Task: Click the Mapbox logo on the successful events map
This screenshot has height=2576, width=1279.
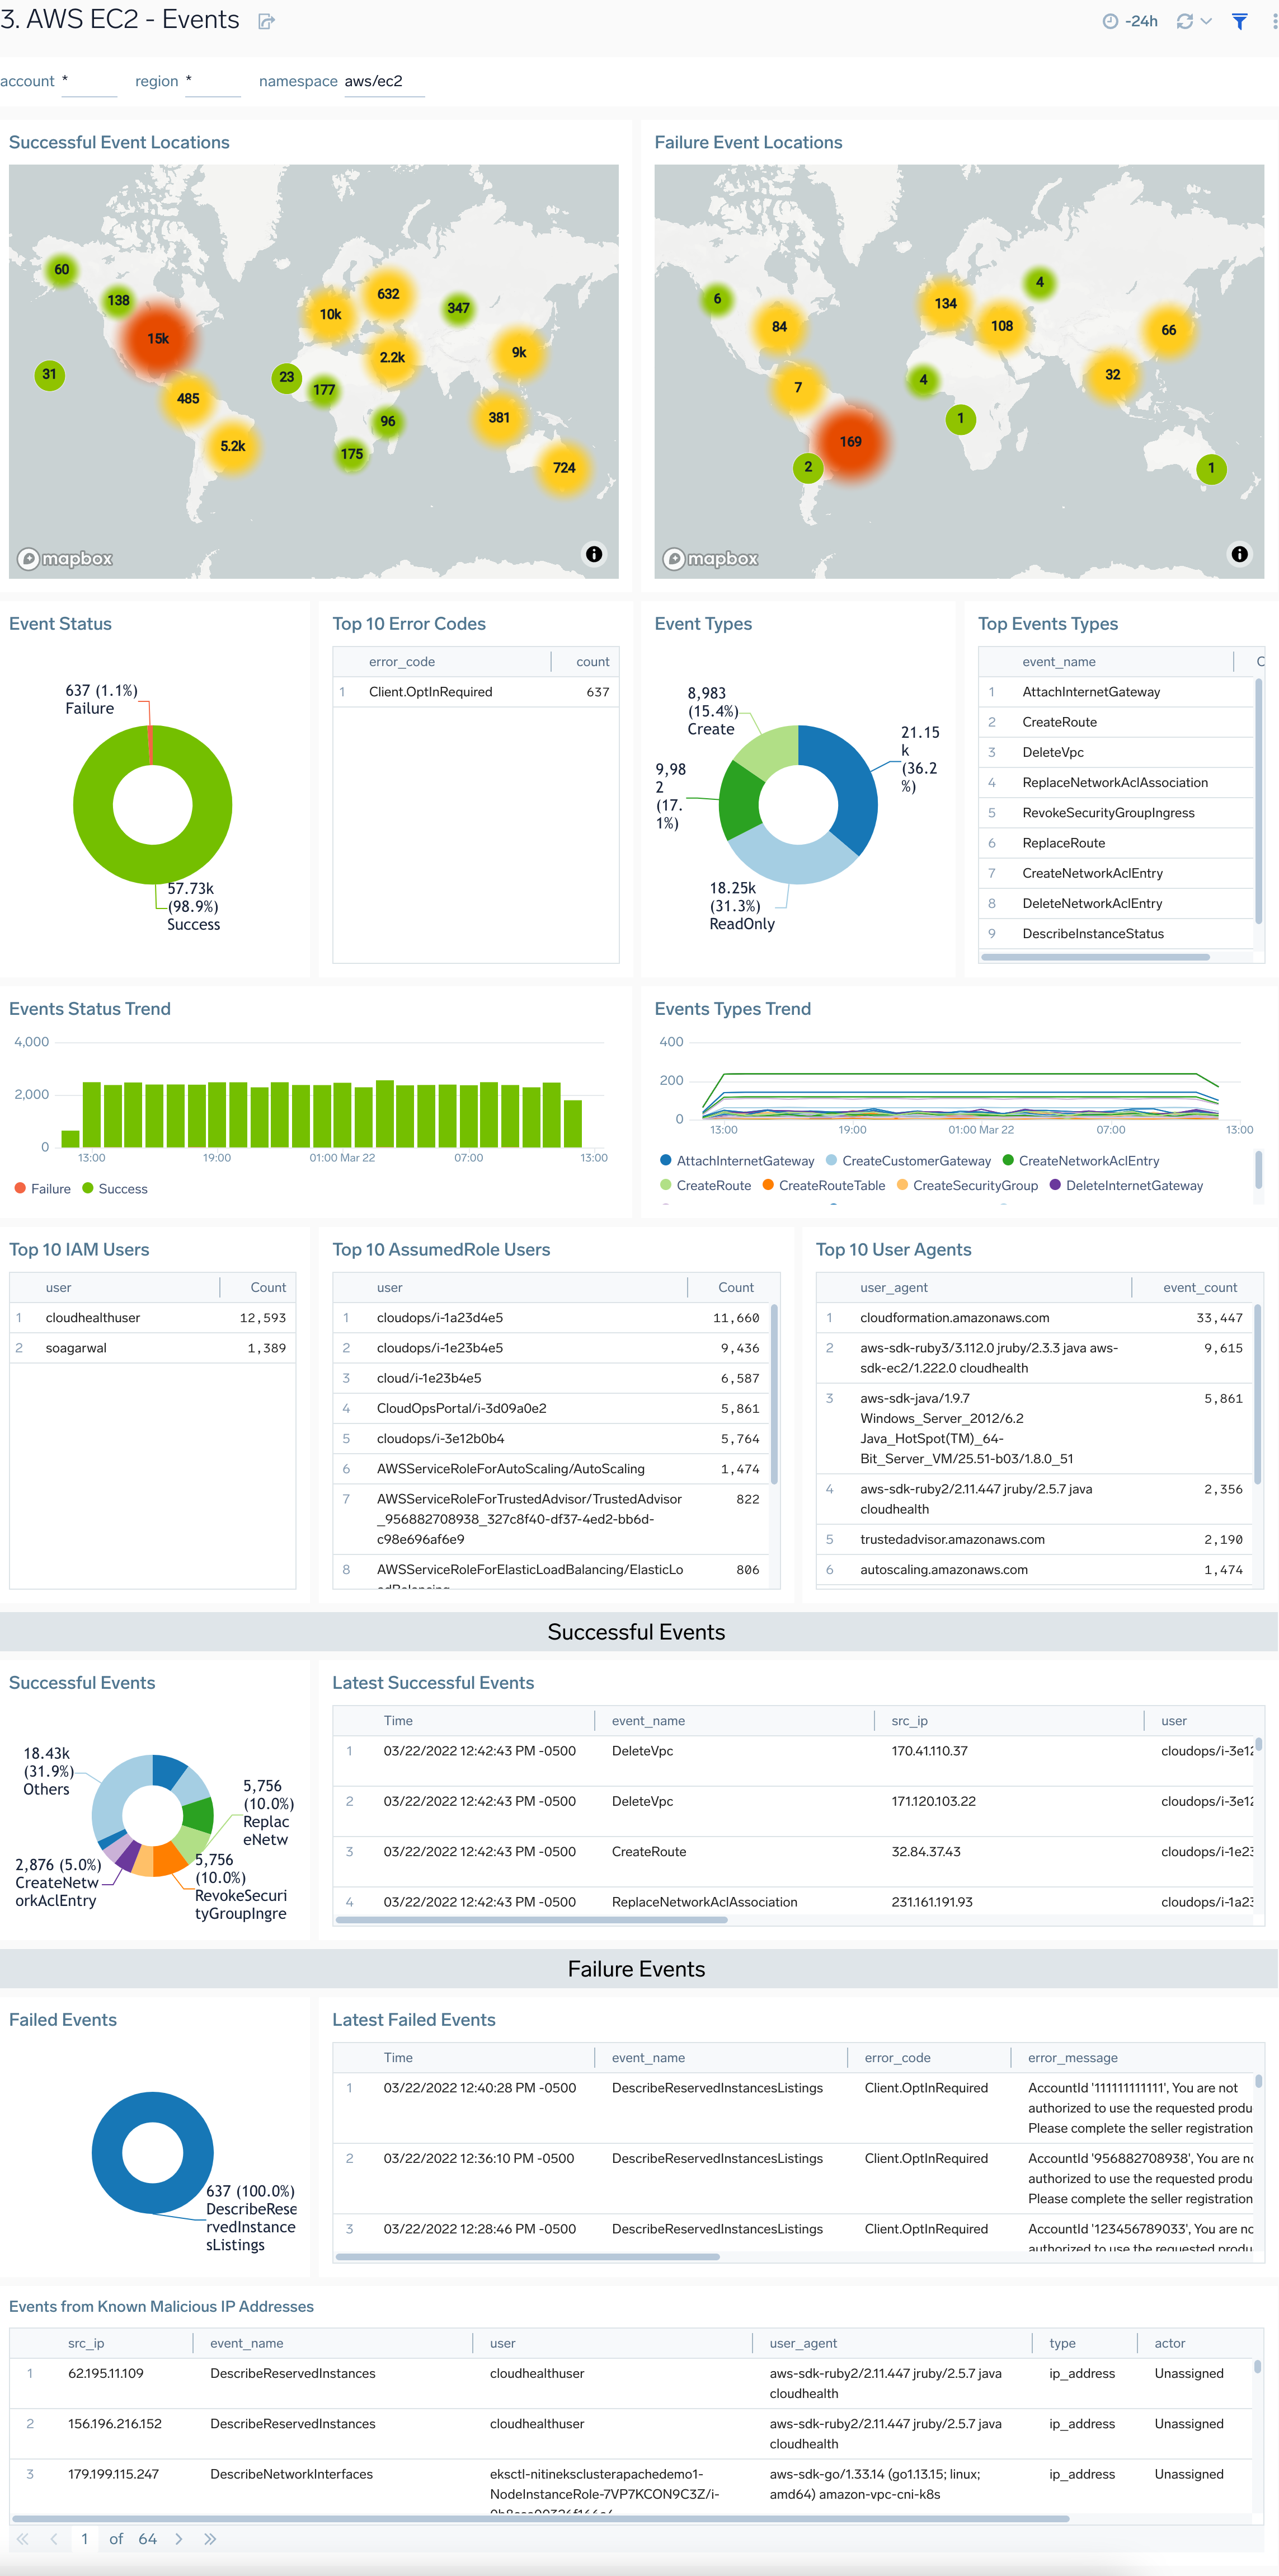Action: click(68, 559)
